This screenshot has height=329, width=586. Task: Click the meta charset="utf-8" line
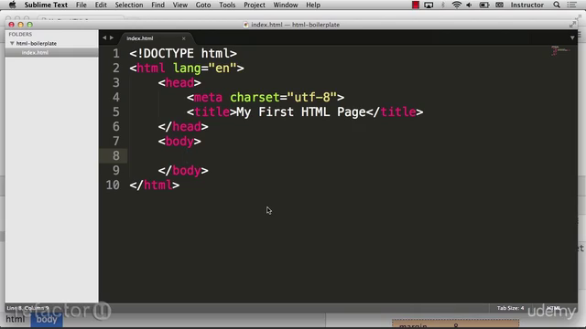click(x=266, y=98)
